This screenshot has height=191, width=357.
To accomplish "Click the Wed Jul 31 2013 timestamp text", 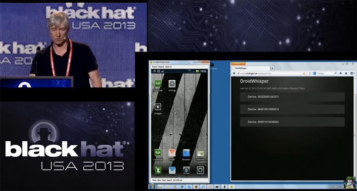I will pyautogui.click(x=272, y=88).
